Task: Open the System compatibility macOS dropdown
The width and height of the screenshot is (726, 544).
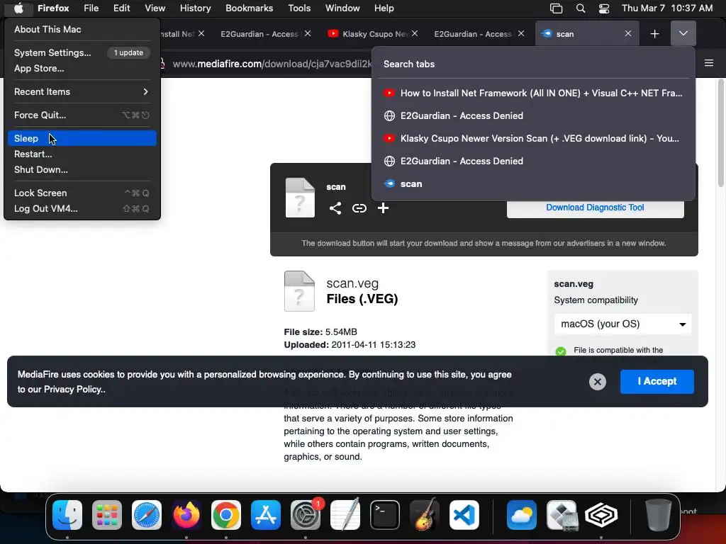Action: coord(622,324)
